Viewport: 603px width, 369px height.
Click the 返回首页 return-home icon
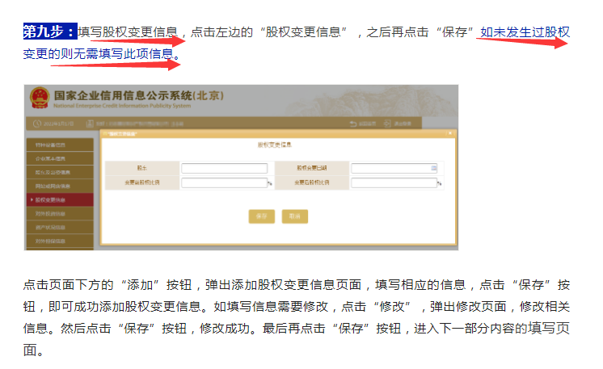coord(353,123)
